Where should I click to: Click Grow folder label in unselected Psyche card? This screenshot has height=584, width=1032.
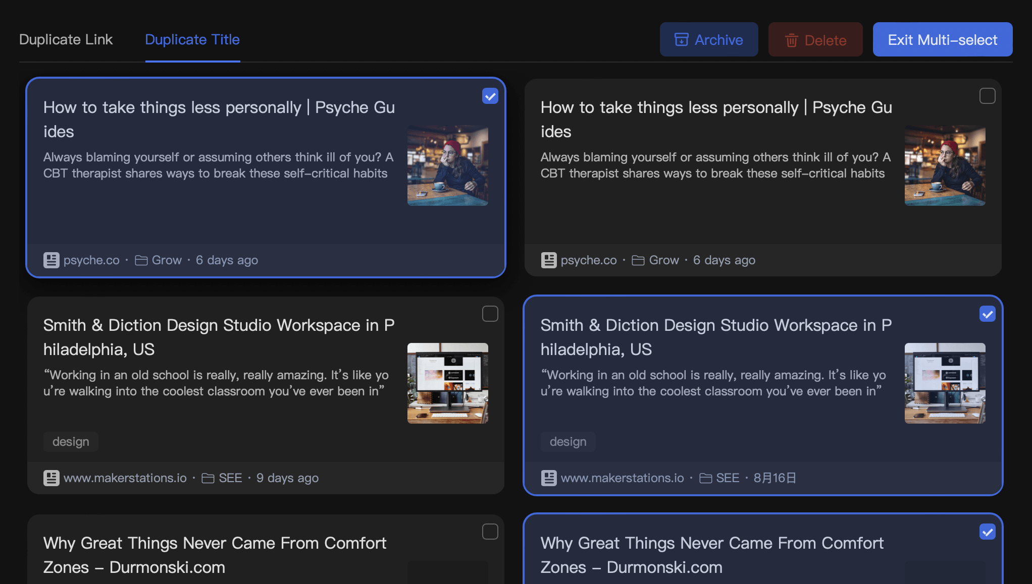[664, 260]
